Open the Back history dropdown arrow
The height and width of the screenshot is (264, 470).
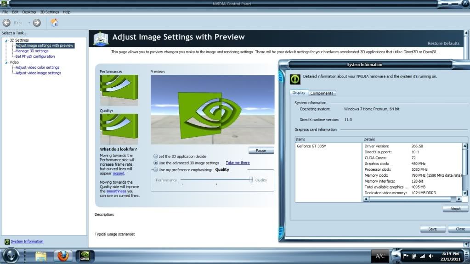tap(29, 23)
